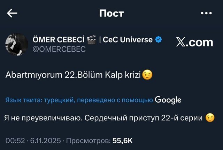Click the CeC Universe name text

[128, 39]
